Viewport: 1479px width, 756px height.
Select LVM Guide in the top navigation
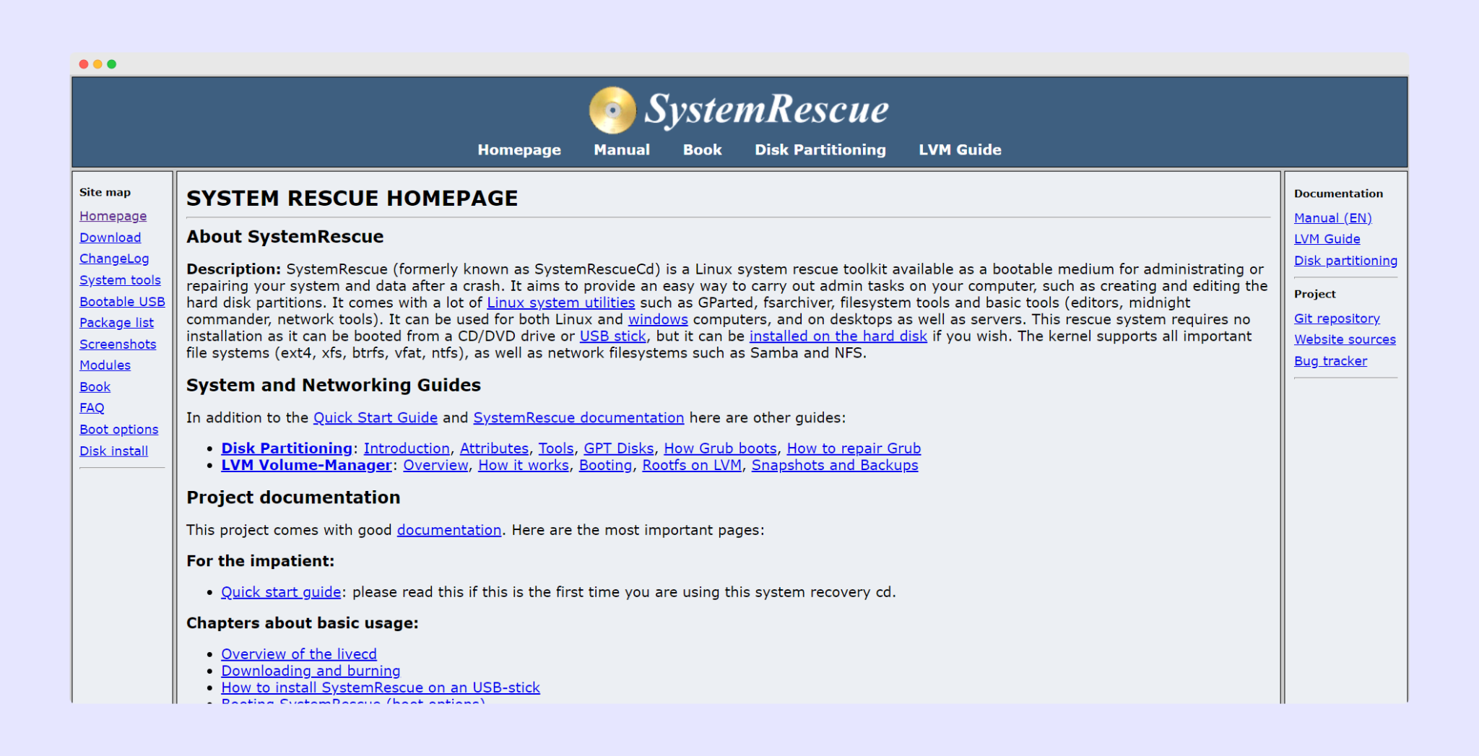pos(959,149)
